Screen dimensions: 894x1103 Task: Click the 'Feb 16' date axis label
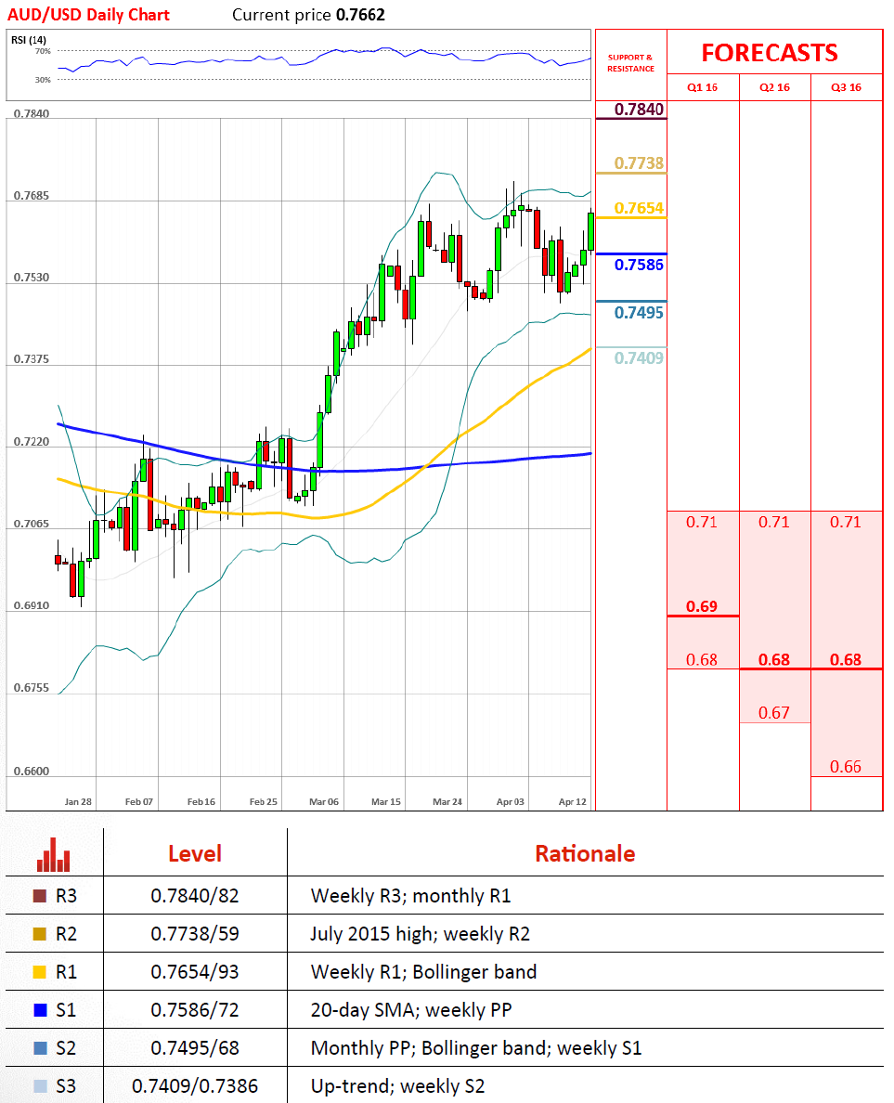[x=201, y=802]
